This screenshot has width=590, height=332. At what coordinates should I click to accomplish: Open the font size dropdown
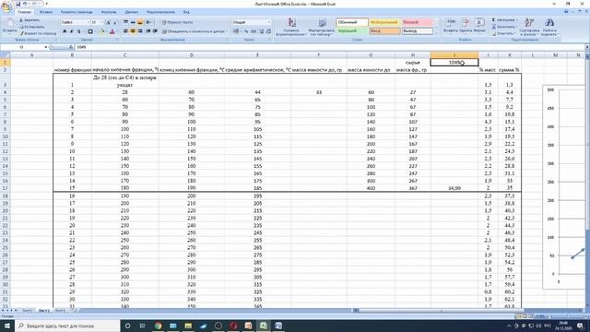click(101, 22)
